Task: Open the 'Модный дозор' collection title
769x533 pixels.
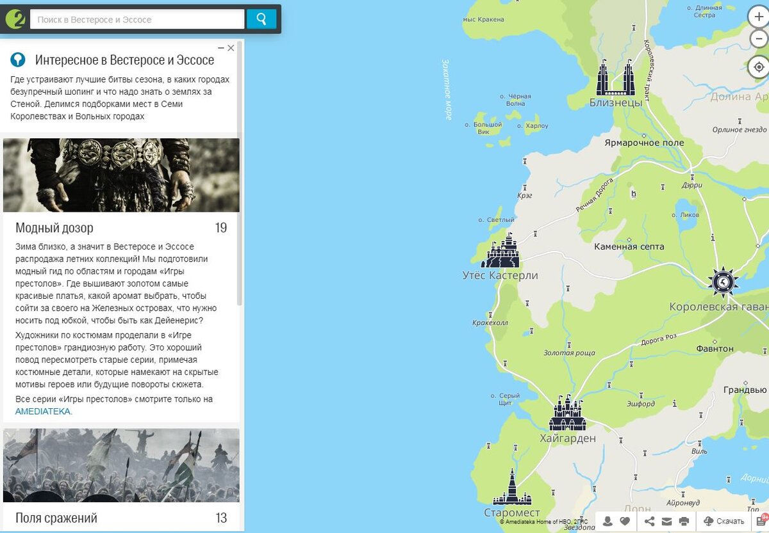Action: tap(54, 228)
